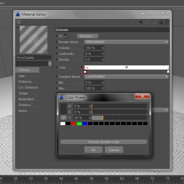Select the right gradient knot
This screenshot has height=184, width=184.
168,71
